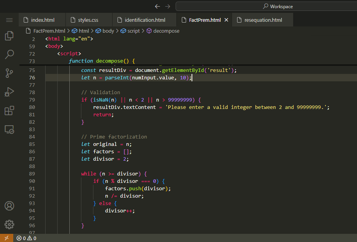This screenshot has width=357, height=242.
Task: Open the Run and Debug view
Action: point(9,92)
